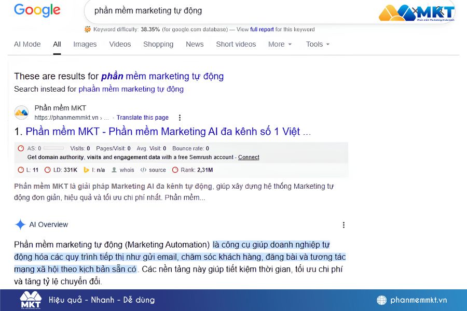Clear search with the X icon
The width and height of the screenshot is (467, 311).
(x=415, y=11)
